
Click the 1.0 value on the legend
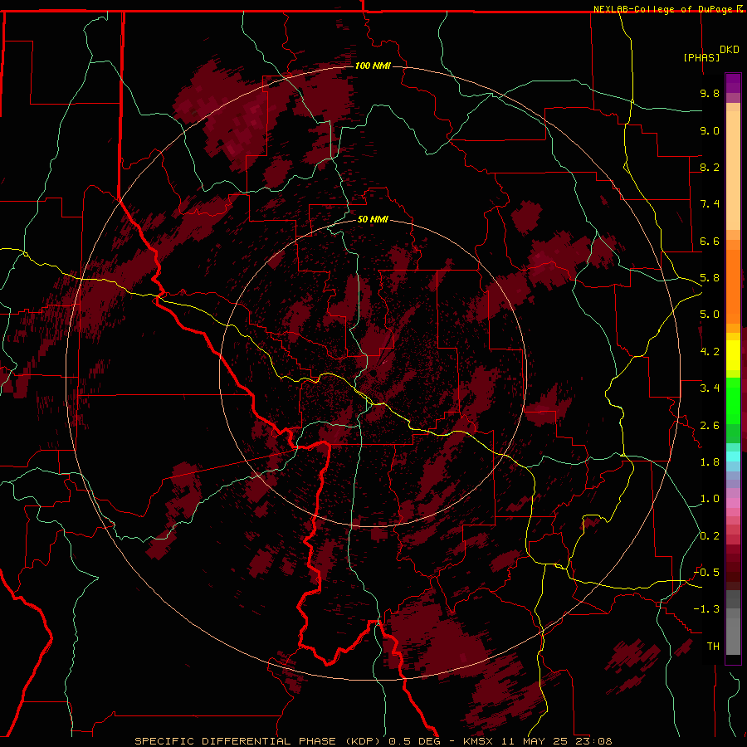click(710, 499)
